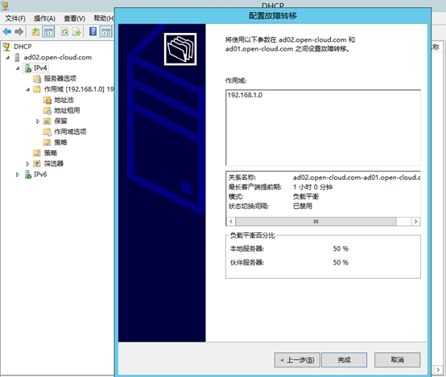Click the right scroll arrow in DHCP window
Viewport: 446px width, 377px height.
pyautogui.click(x=438, y=370)
